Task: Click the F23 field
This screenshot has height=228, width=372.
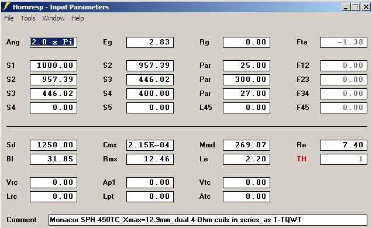Action: pos(343,80)
